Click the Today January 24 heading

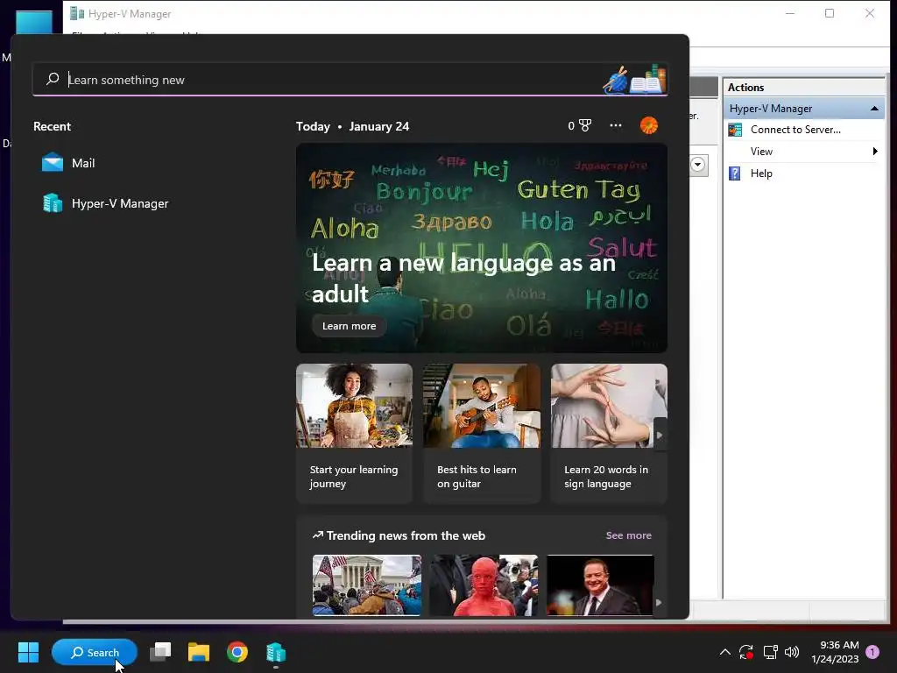pyautogui.click(x=352, y=126)
